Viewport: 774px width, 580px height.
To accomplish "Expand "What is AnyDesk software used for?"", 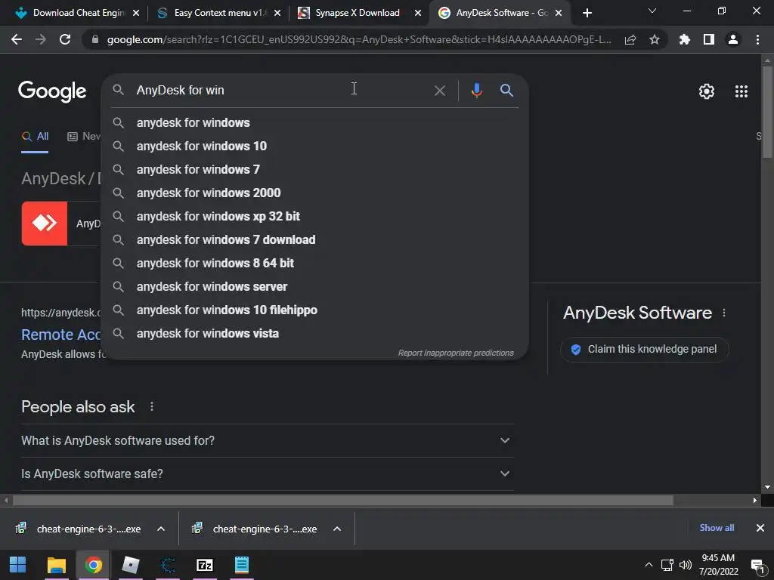I will [268, 440].
